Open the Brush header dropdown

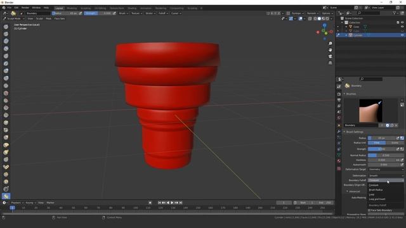coord(123,13)
